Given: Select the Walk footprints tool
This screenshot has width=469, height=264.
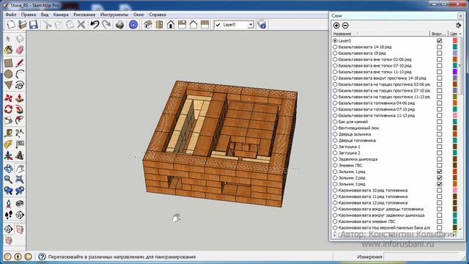Looking at the screenshot, I should coord(8,215).
